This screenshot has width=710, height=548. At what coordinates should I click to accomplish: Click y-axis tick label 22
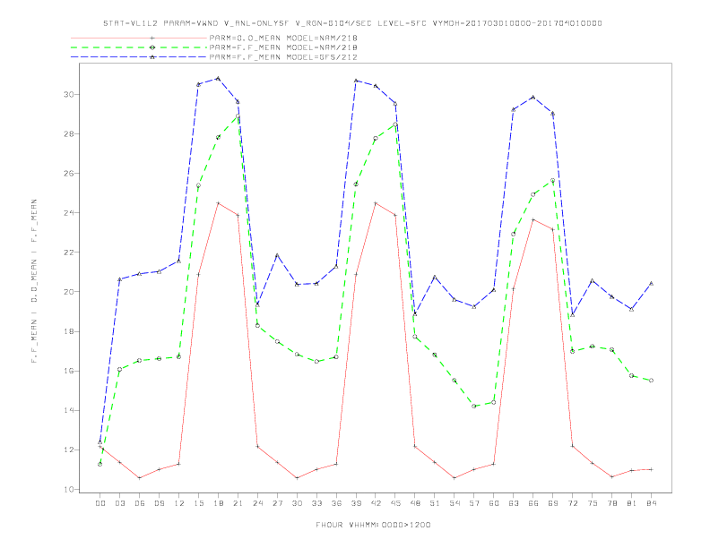click(x=69, y=253)
